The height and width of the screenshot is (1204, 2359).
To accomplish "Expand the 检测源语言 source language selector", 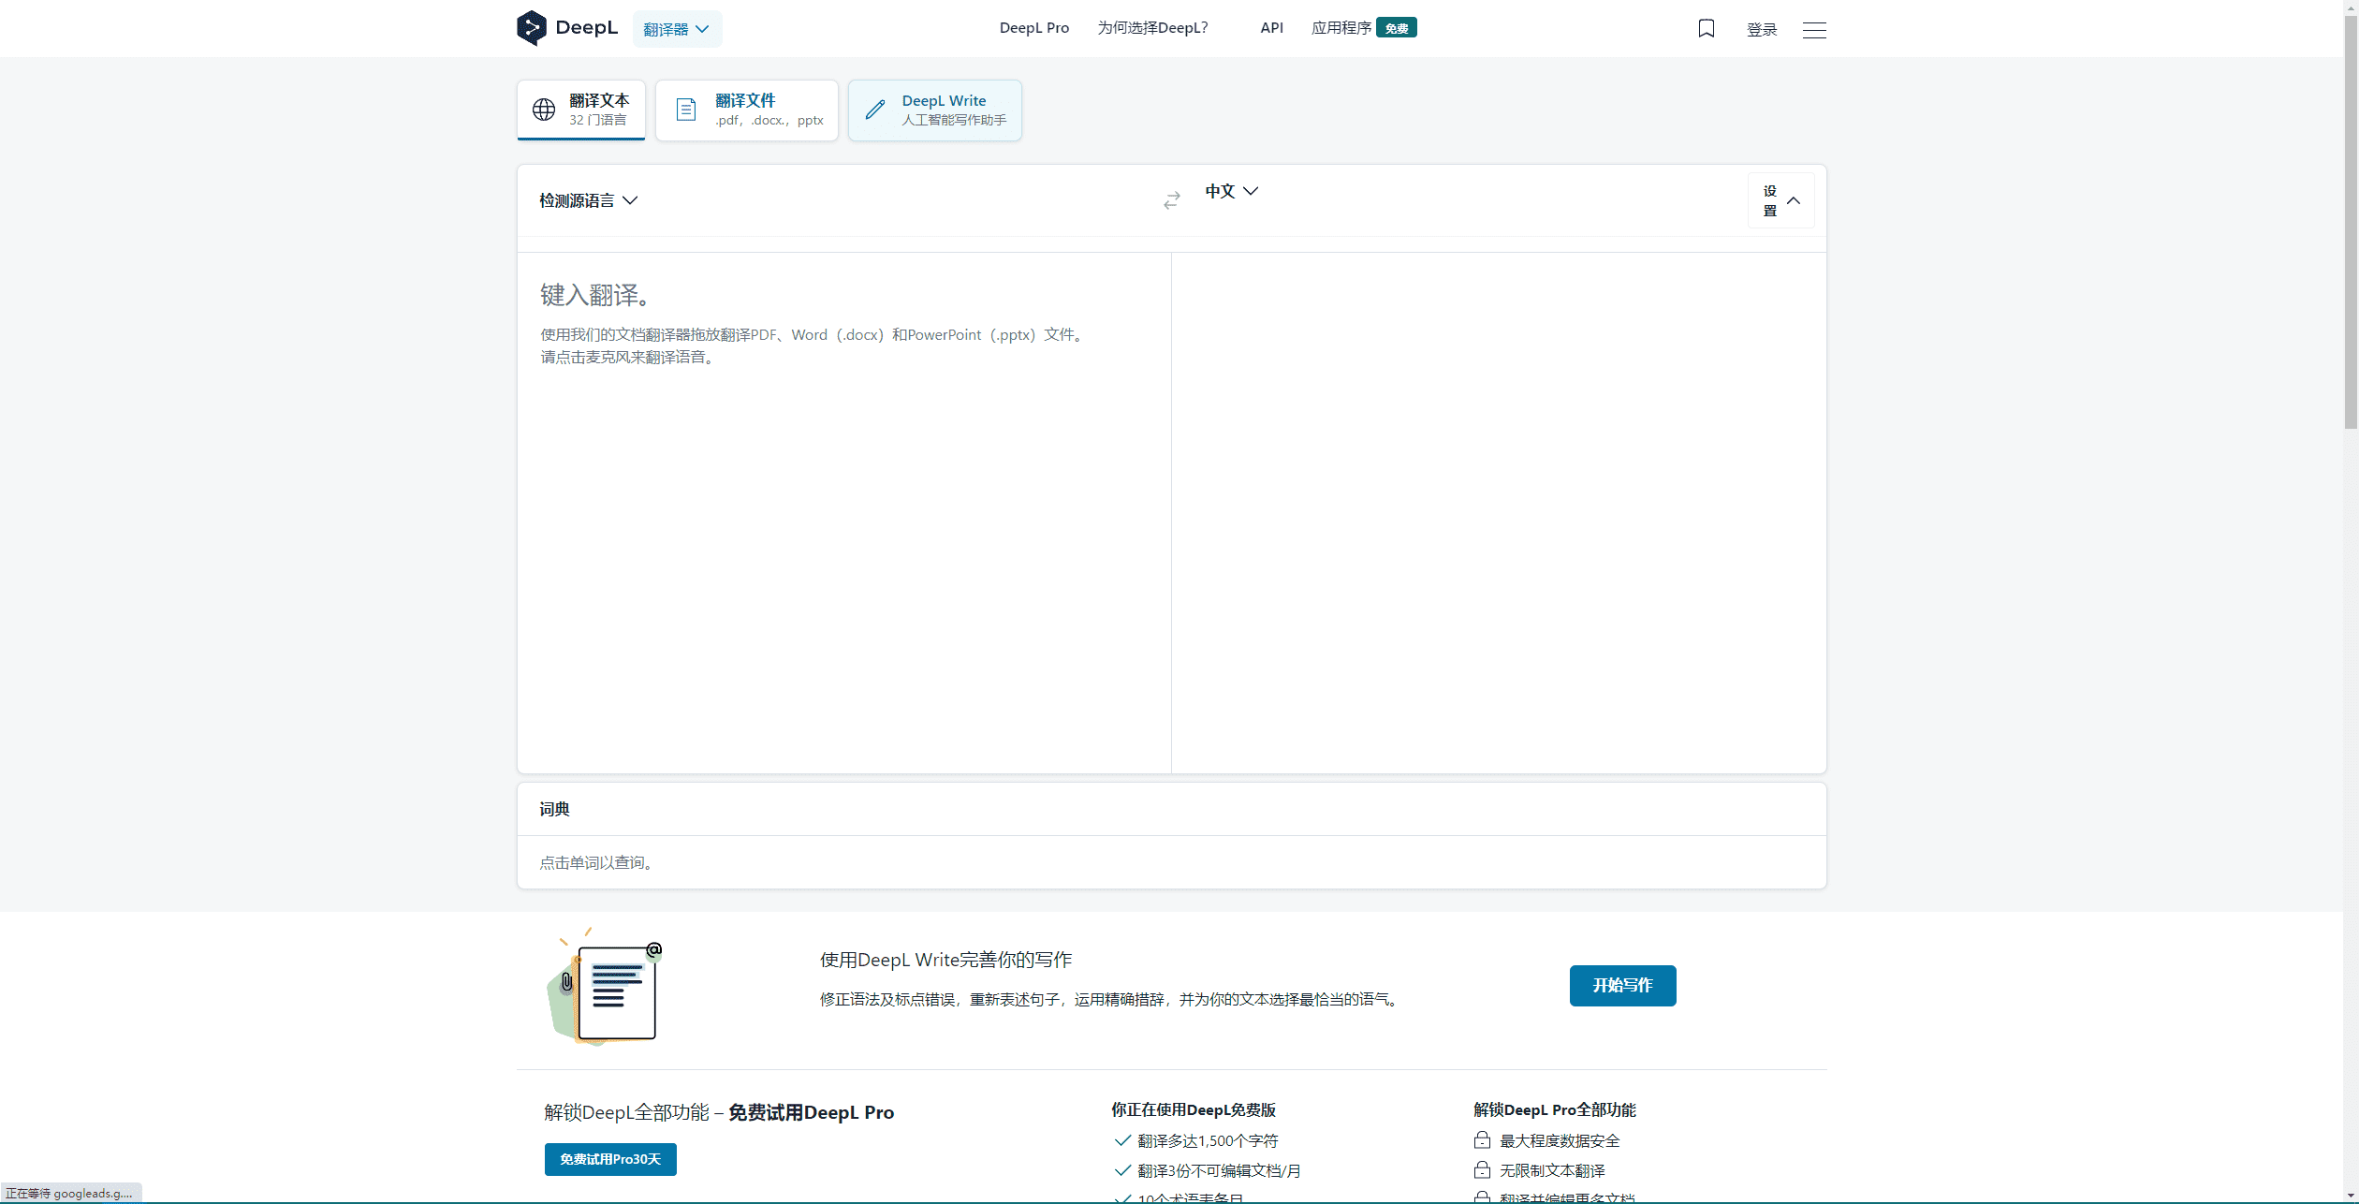I will click(x=588, y=200).
